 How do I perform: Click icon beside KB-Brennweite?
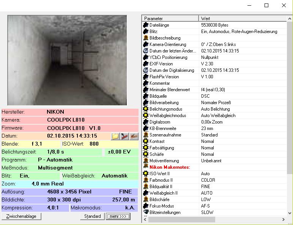(146, 128)
